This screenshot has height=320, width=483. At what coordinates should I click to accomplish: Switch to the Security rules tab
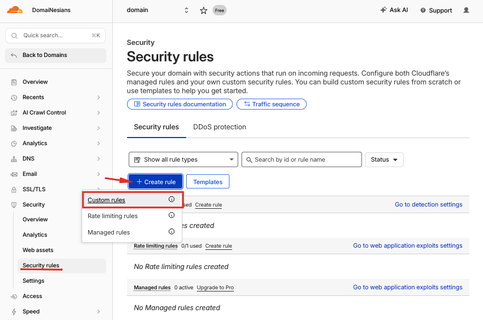tap(156, 127)
